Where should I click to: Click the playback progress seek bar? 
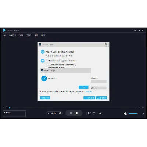coord(73,108)
